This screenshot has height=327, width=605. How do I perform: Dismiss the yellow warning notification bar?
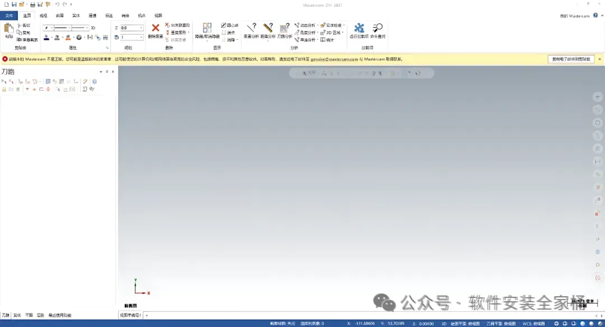599,59
